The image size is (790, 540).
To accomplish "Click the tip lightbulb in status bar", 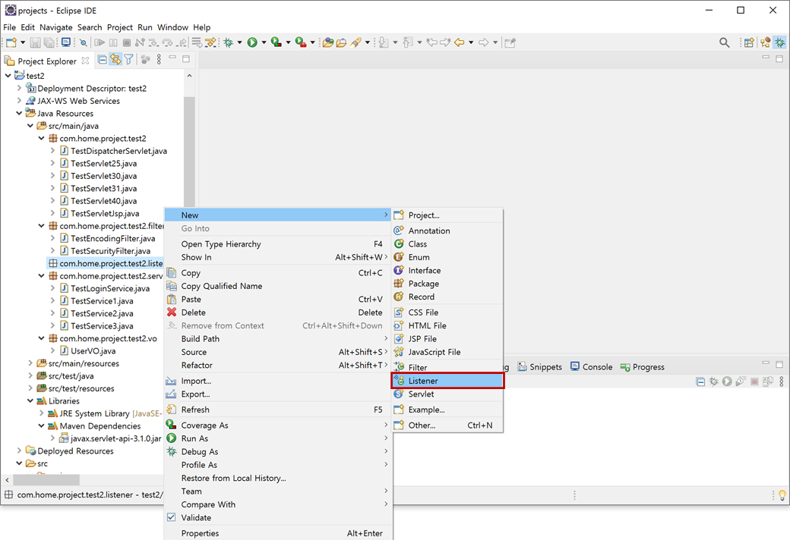I will coord(782,495).
